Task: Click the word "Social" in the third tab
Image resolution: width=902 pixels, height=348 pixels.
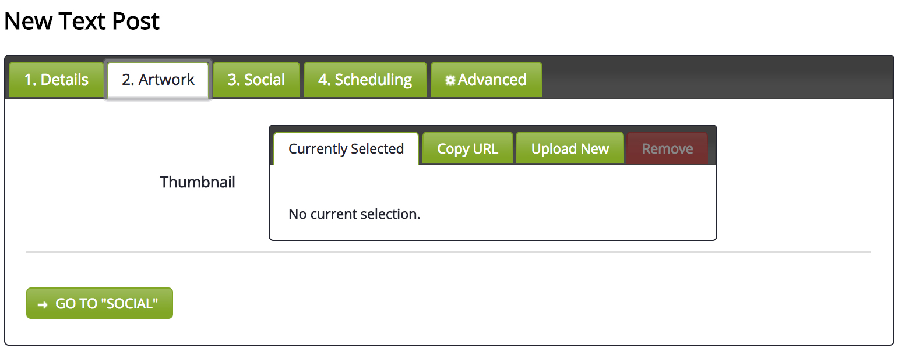Action: coord(265,80)
